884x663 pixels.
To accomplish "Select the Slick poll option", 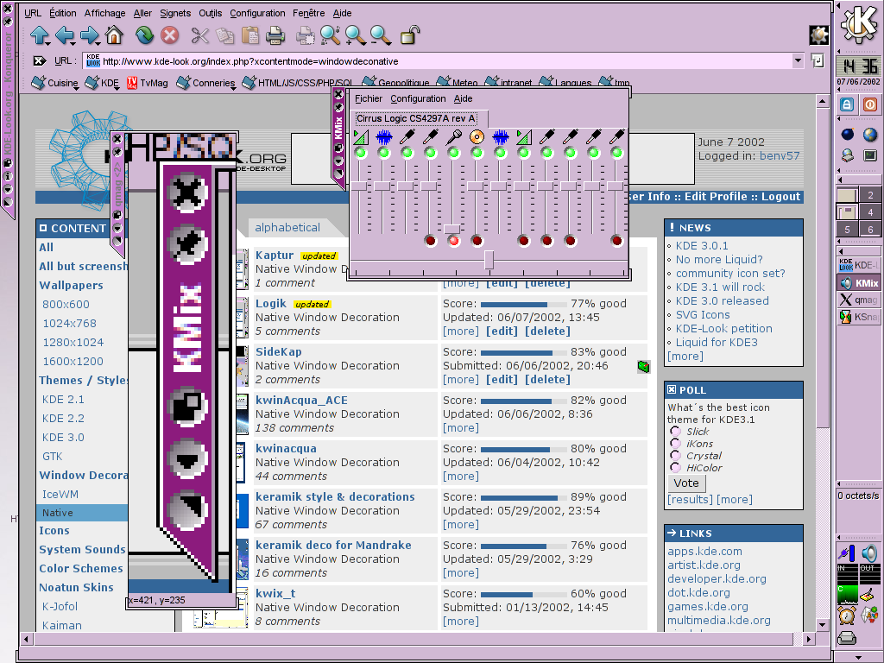I will [x=675, y=432].
